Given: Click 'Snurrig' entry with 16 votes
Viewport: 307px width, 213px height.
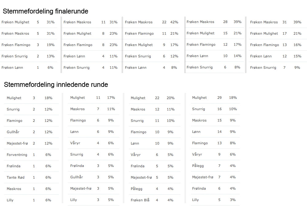Looking at the screenshot, I should [x=198, y=109].
